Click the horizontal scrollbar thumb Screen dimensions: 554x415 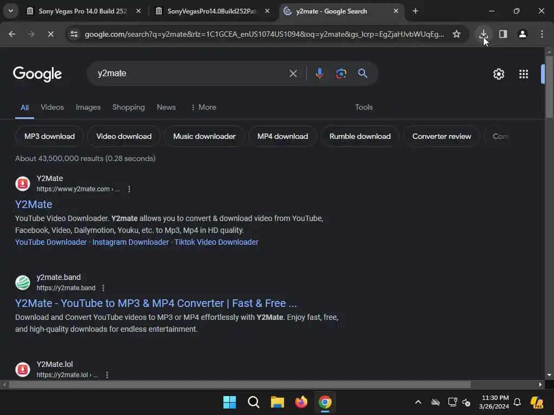[240, 384]
